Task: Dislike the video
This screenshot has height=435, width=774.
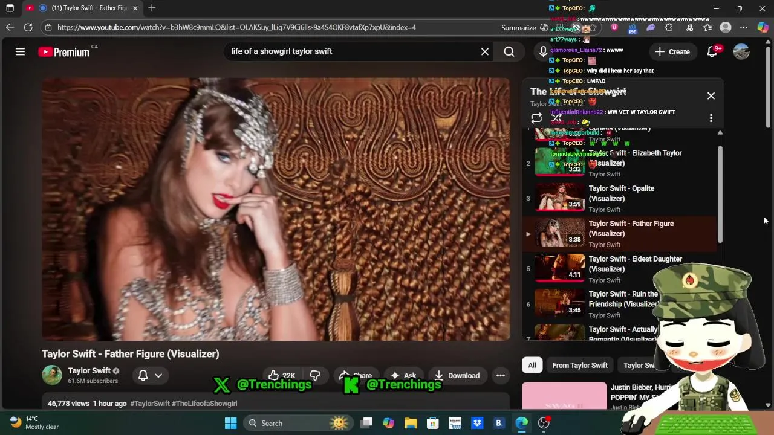Action: click(314, 376)
